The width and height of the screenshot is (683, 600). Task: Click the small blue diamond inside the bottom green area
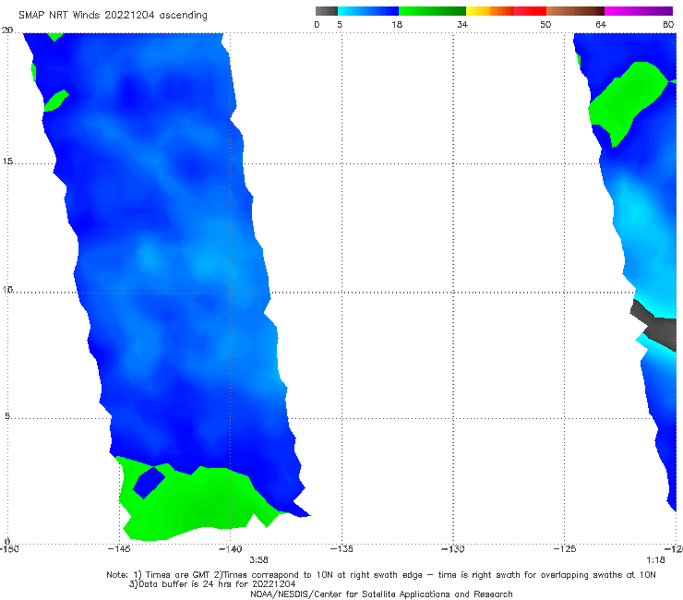click(x=149, y=483)
